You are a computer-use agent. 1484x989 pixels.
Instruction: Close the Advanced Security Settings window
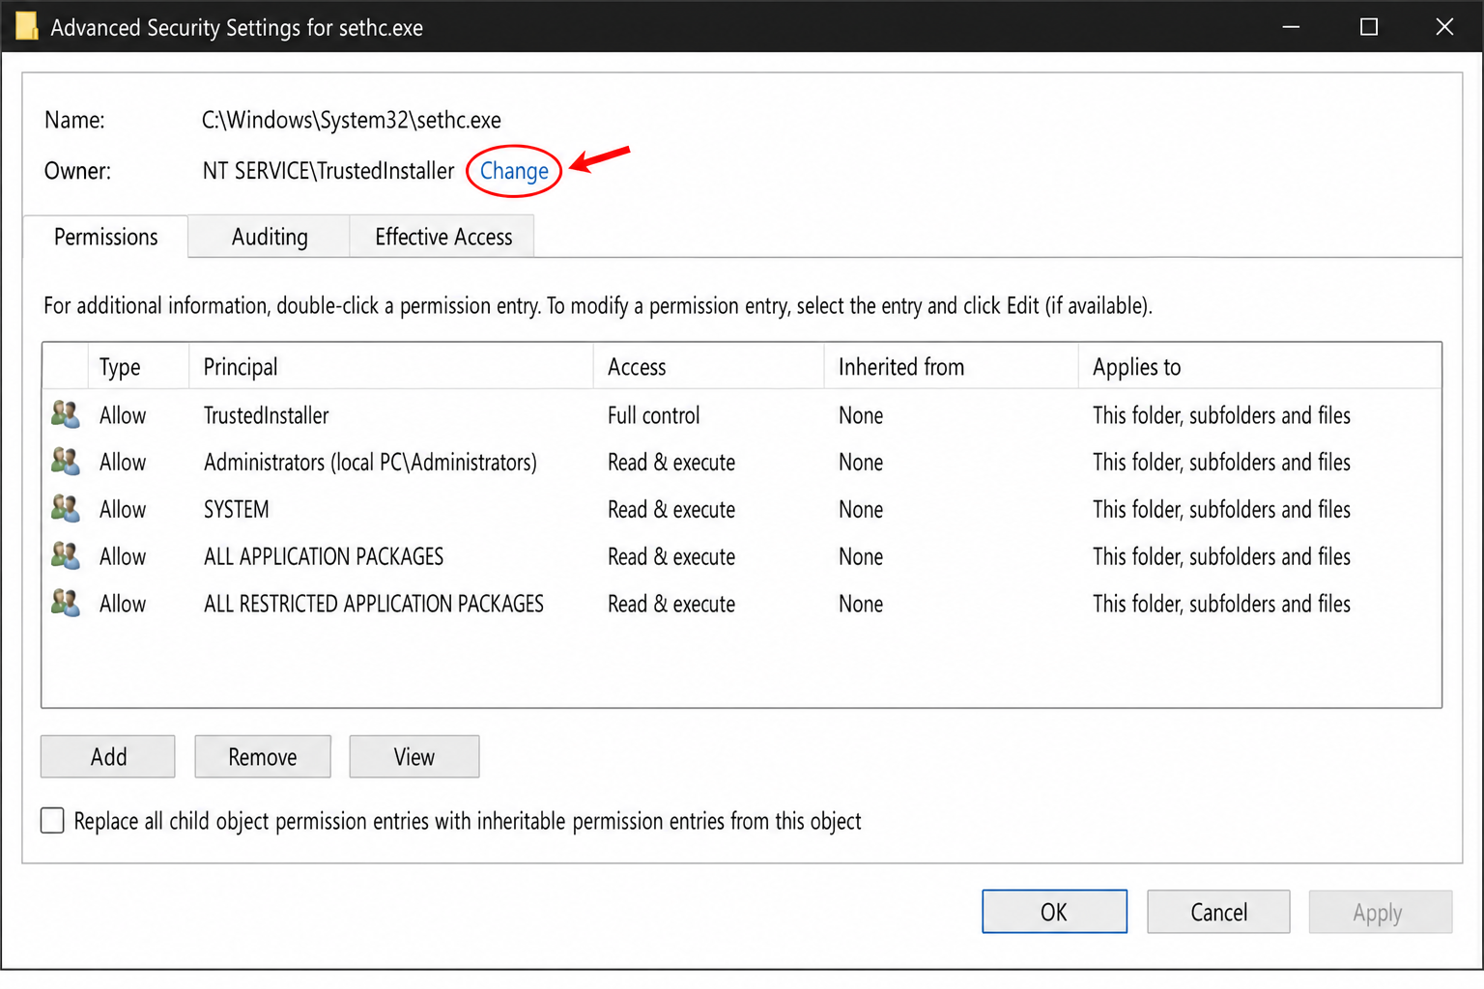1444,26
